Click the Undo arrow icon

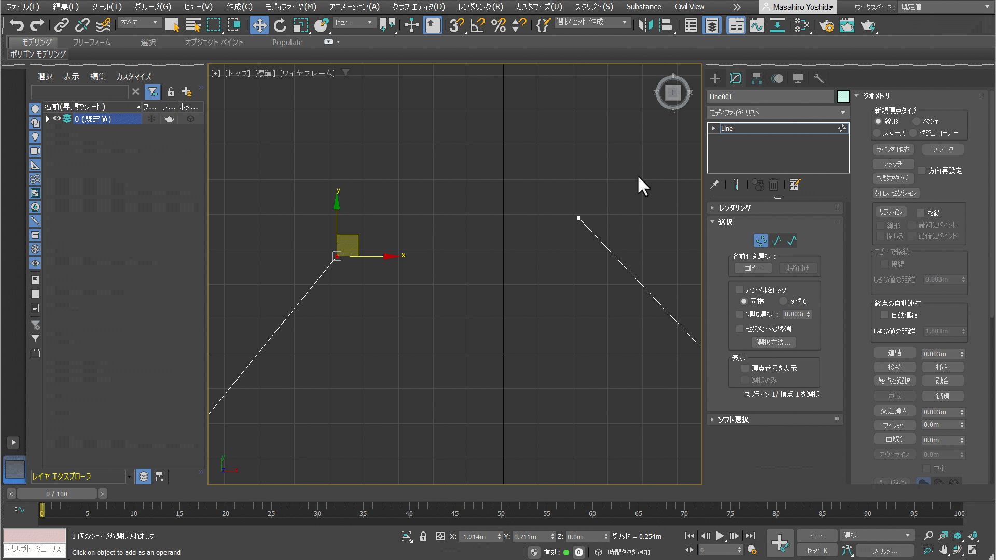point(17,25)
